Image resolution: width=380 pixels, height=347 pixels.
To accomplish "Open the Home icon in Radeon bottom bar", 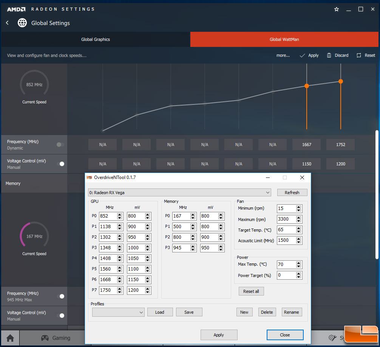I will (x=10, y=338).
